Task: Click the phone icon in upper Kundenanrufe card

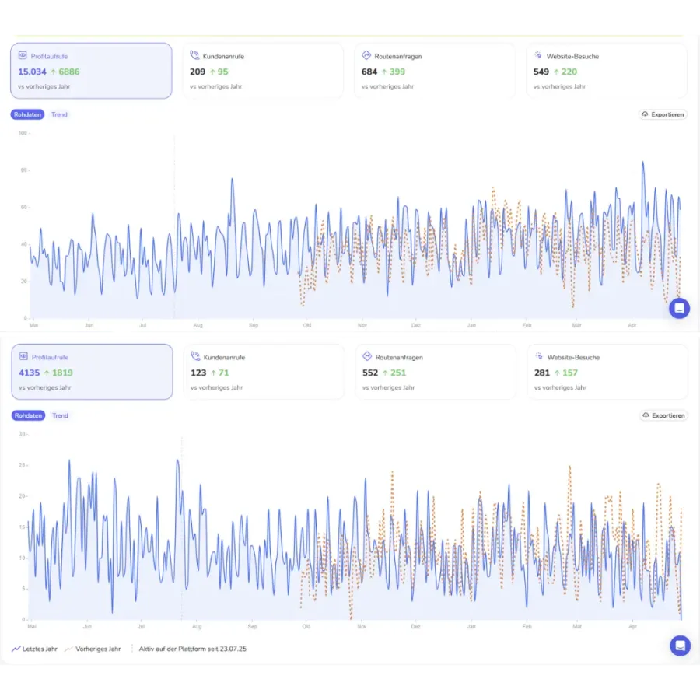Action: point(194,55)
